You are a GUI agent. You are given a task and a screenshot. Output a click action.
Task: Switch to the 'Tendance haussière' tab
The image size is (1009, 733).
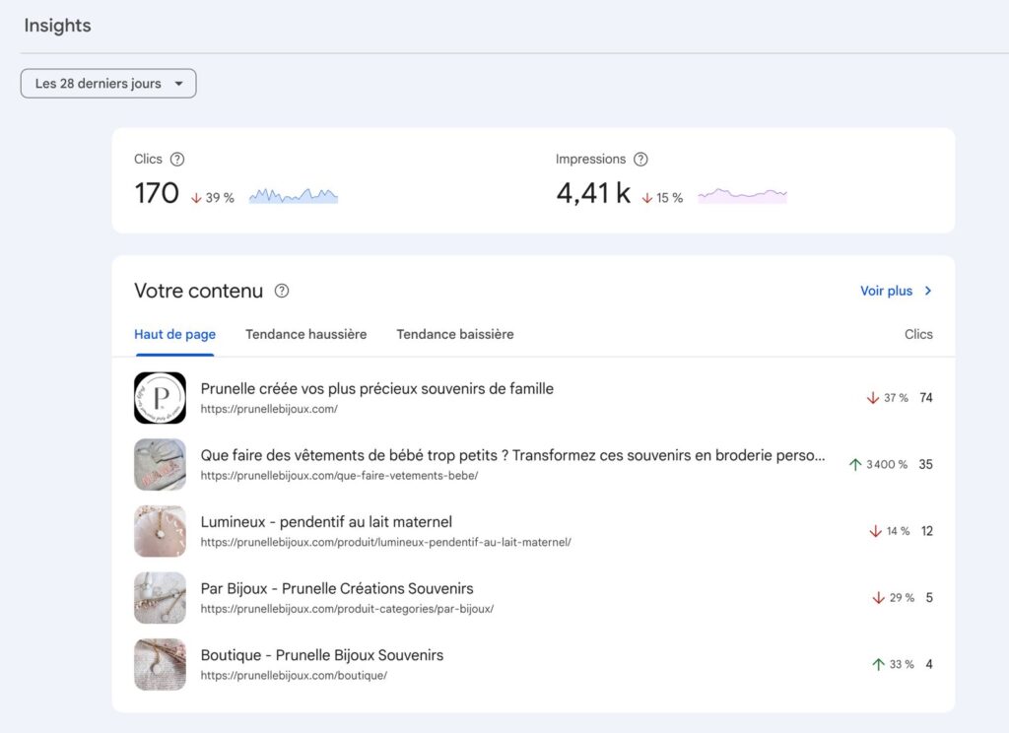coord(306,335)
